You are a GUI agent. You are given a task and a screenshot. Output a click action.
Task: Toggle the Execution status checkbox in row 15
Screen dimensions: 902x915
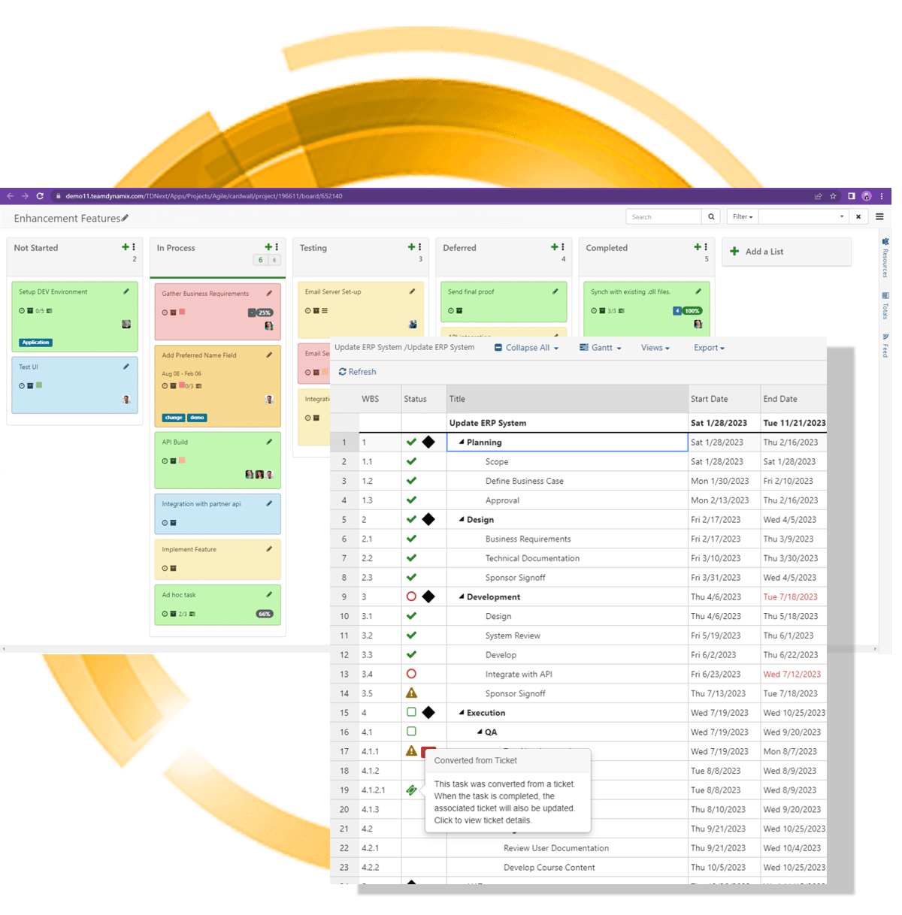411,712
